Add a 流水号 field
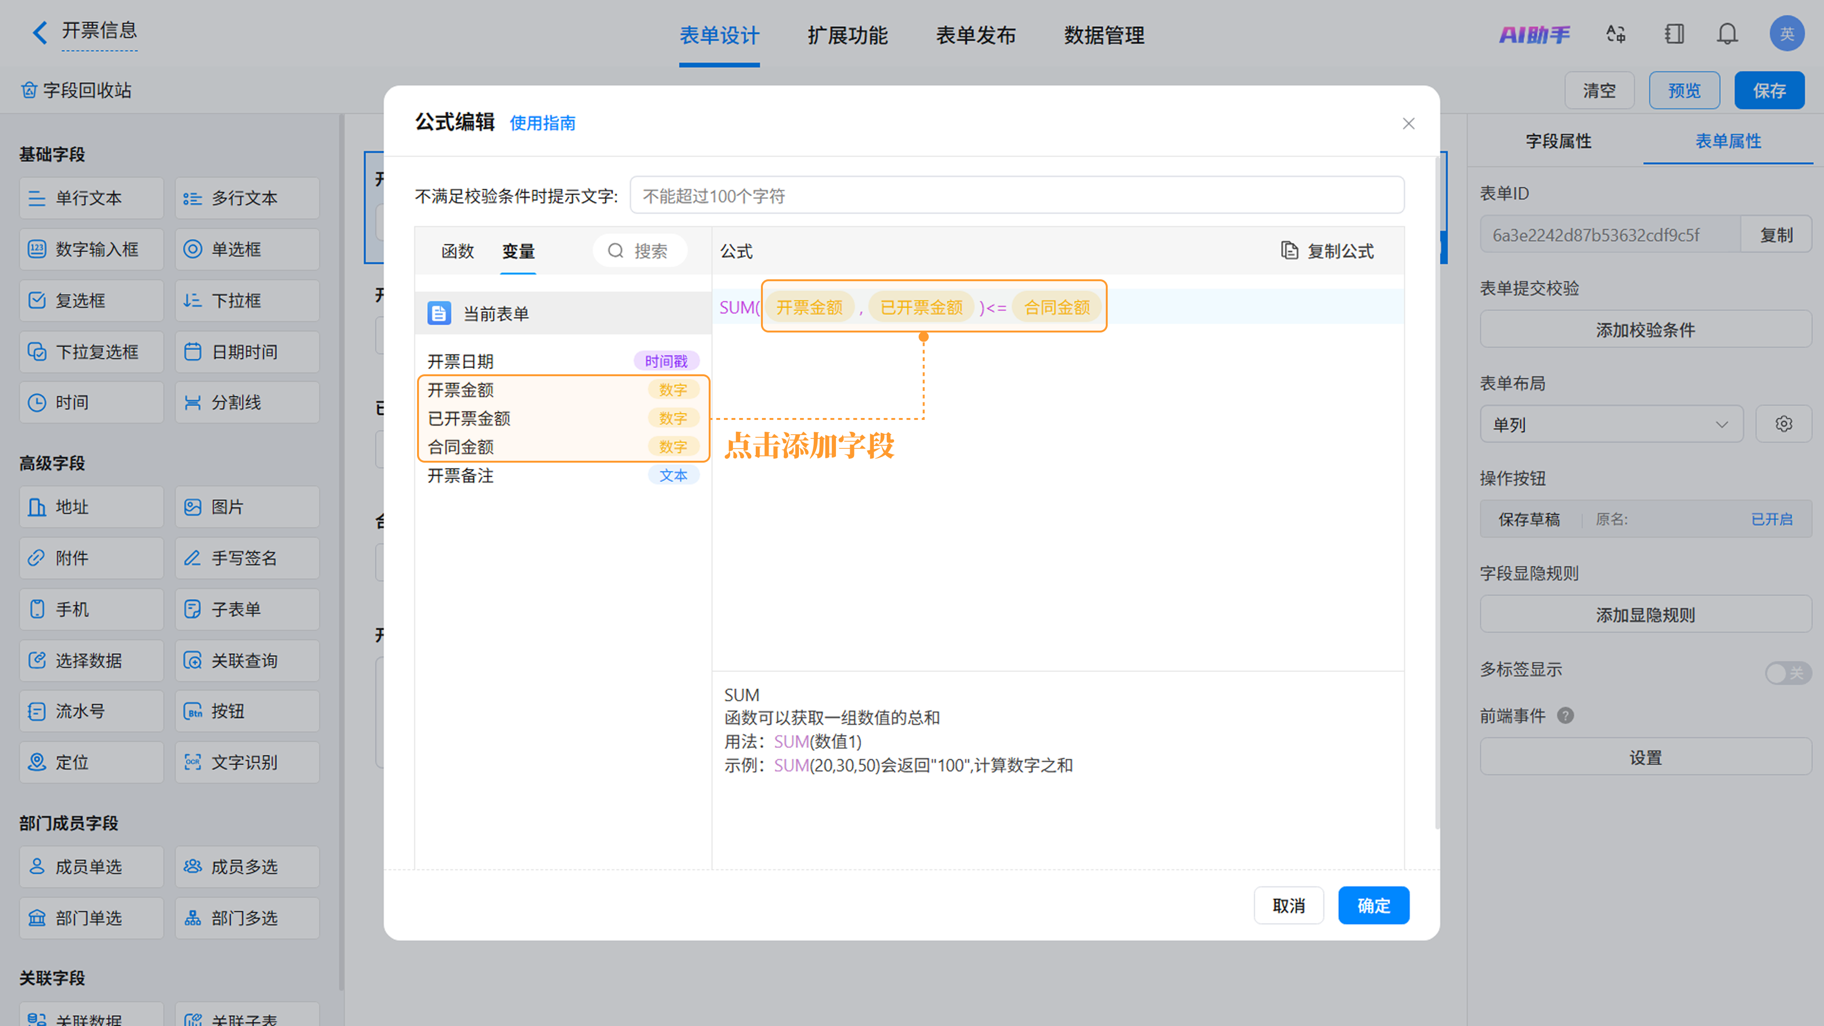 point(91,711)
